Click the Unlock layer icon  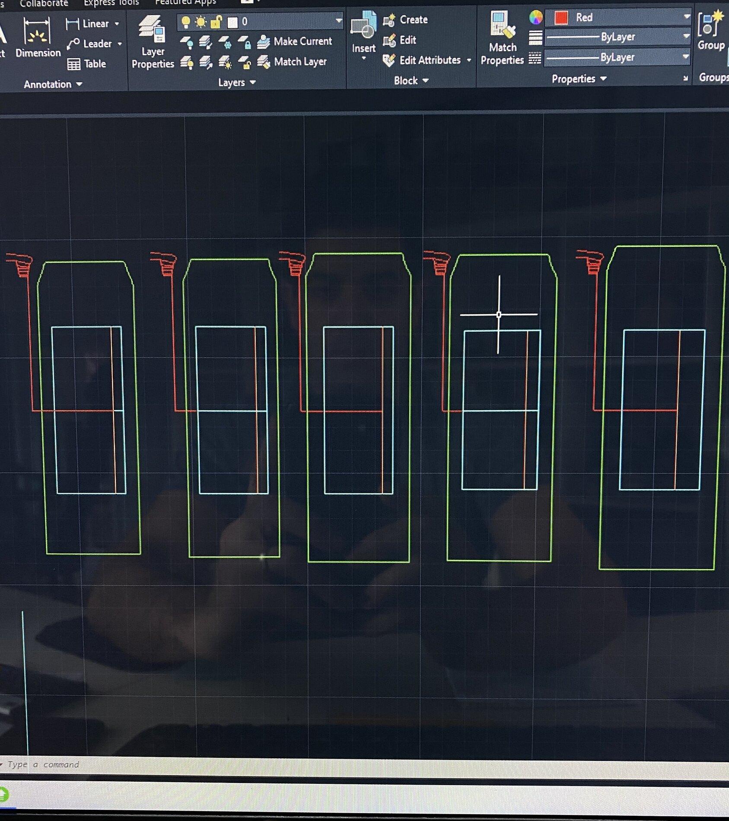tap(245, 63)
